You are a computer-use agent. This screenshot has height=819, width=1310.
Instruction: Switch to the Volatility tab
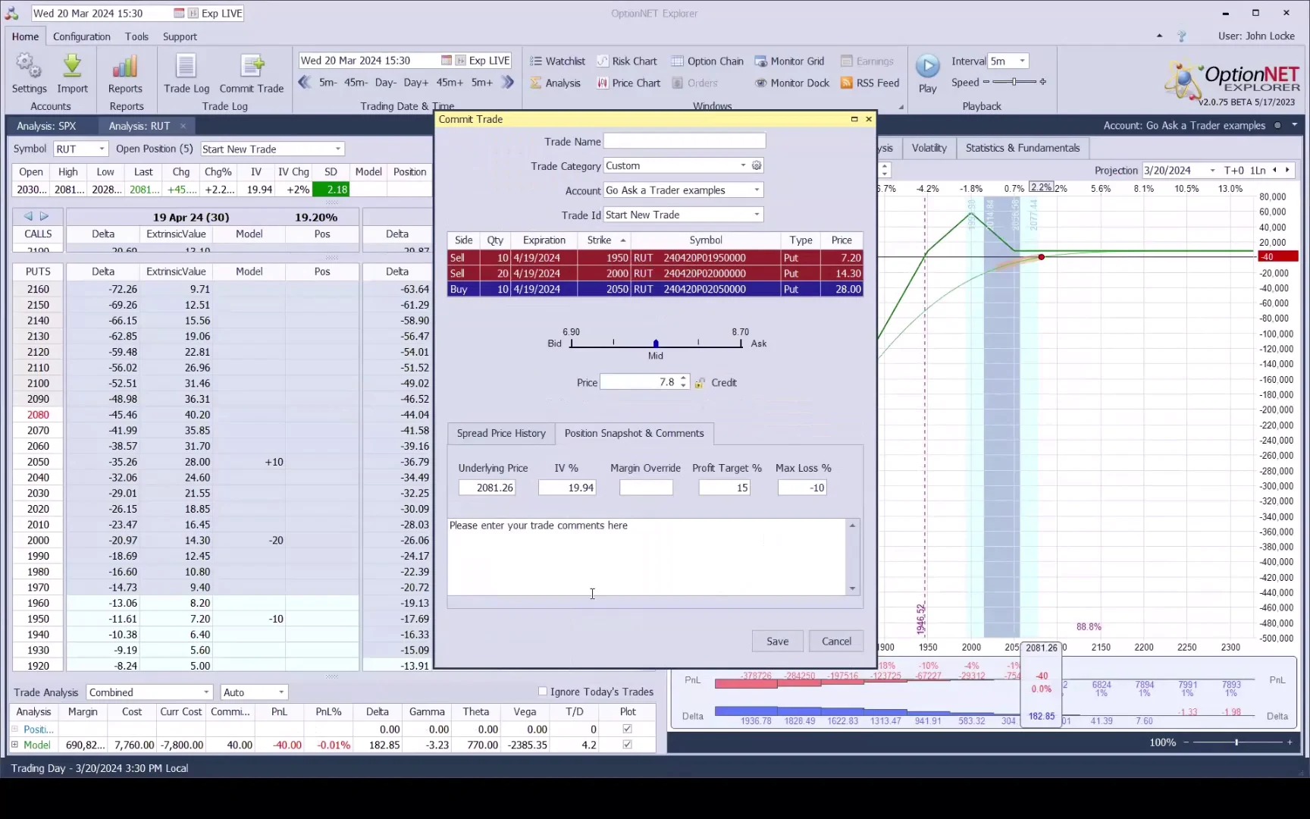point(929,148)
